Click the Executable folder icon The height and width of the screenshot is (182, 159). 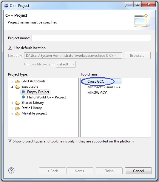18,87
